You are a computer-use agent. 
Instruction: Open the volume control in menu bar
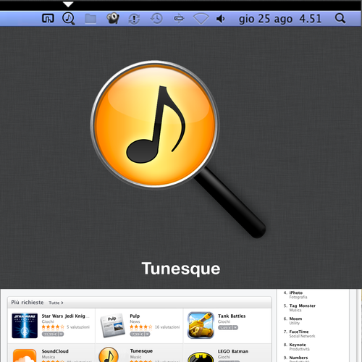pyautogui.click(x=221, y=19)
